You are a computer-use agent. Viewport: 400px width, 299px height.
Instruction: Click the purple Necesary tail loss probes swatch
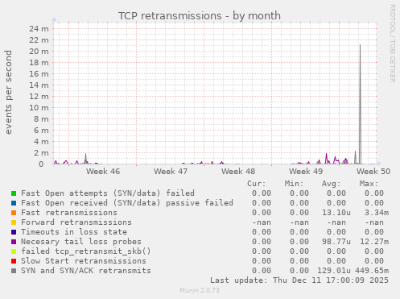(14, 242)
